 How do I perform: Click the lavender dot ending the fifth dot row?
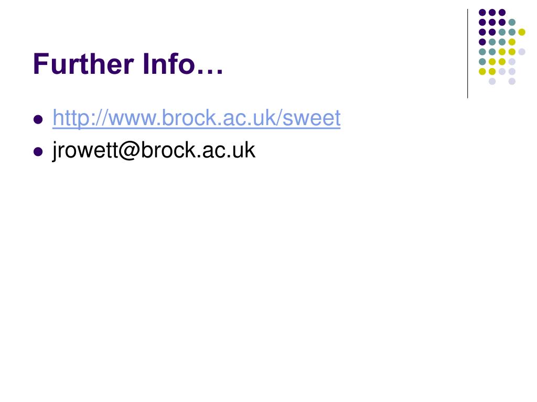(522, 52)
